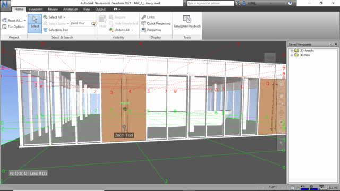
Task: Go to next sheet arrow
Action: coord(282,187)
